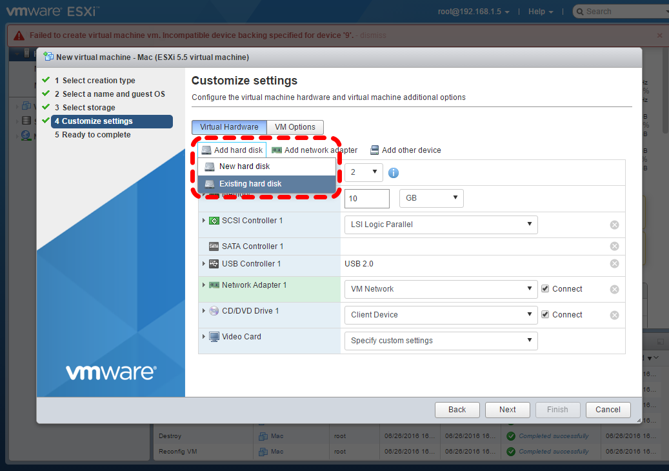669x471 pixels.
Task: Click the Reconfig VM success check icon
Action: pos(511,452)
